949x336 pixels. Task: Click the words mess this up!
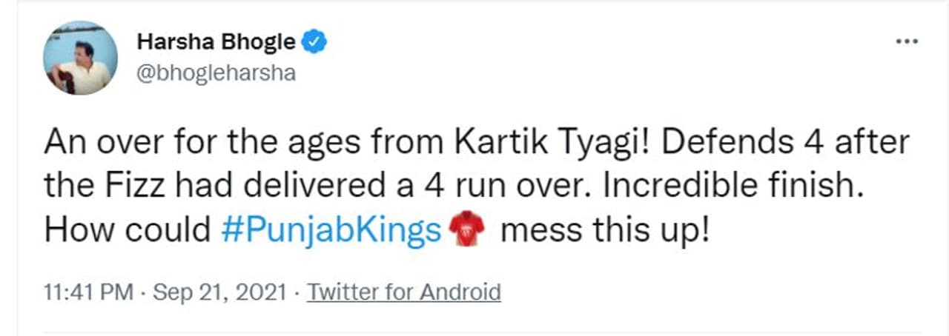[x=606, y=231]
